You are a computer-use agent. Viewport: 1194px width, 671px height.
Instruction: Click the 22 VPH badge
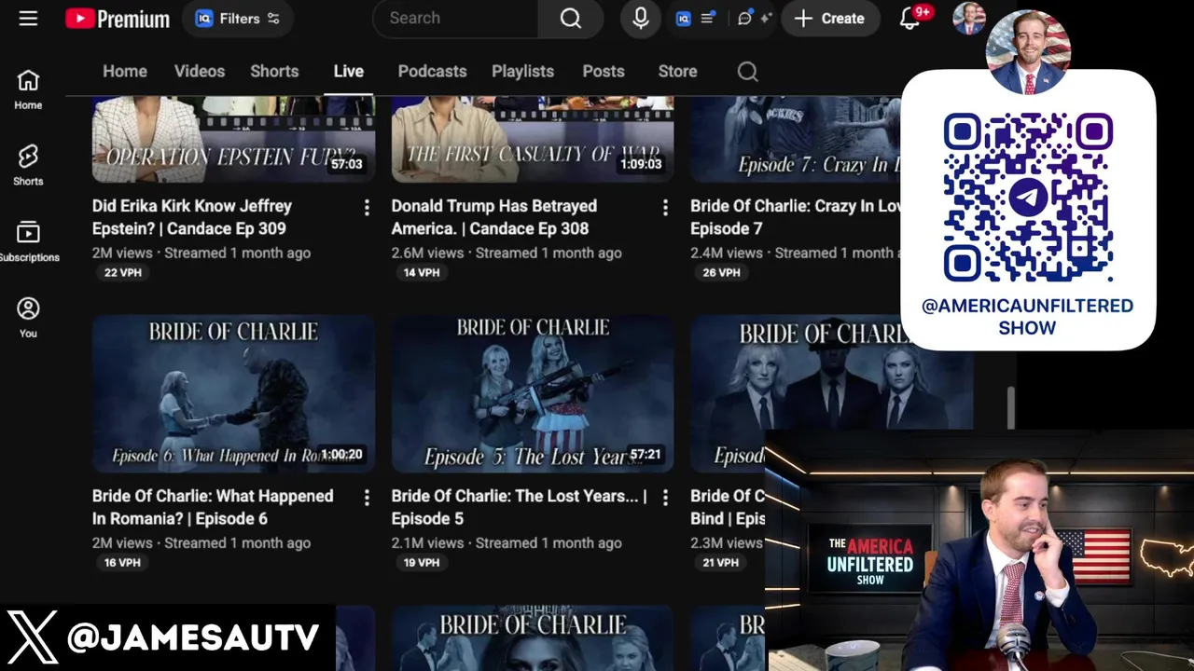pyautogui.click(x=122, y=273)
